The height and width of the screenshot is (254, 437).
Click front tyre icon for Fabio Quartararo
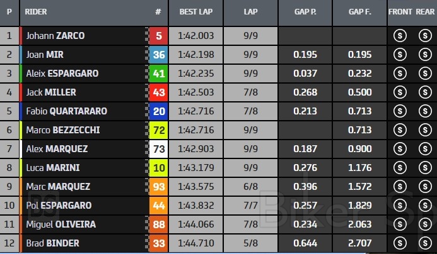[399, 111]
